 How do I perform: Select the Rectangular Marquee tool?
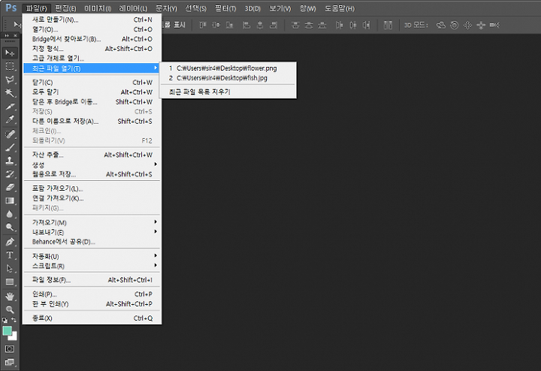tap(10, 66)
